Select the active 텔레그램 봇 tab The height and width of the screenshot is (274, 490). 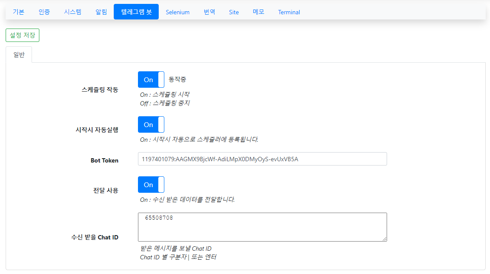[x=136, y=12]
